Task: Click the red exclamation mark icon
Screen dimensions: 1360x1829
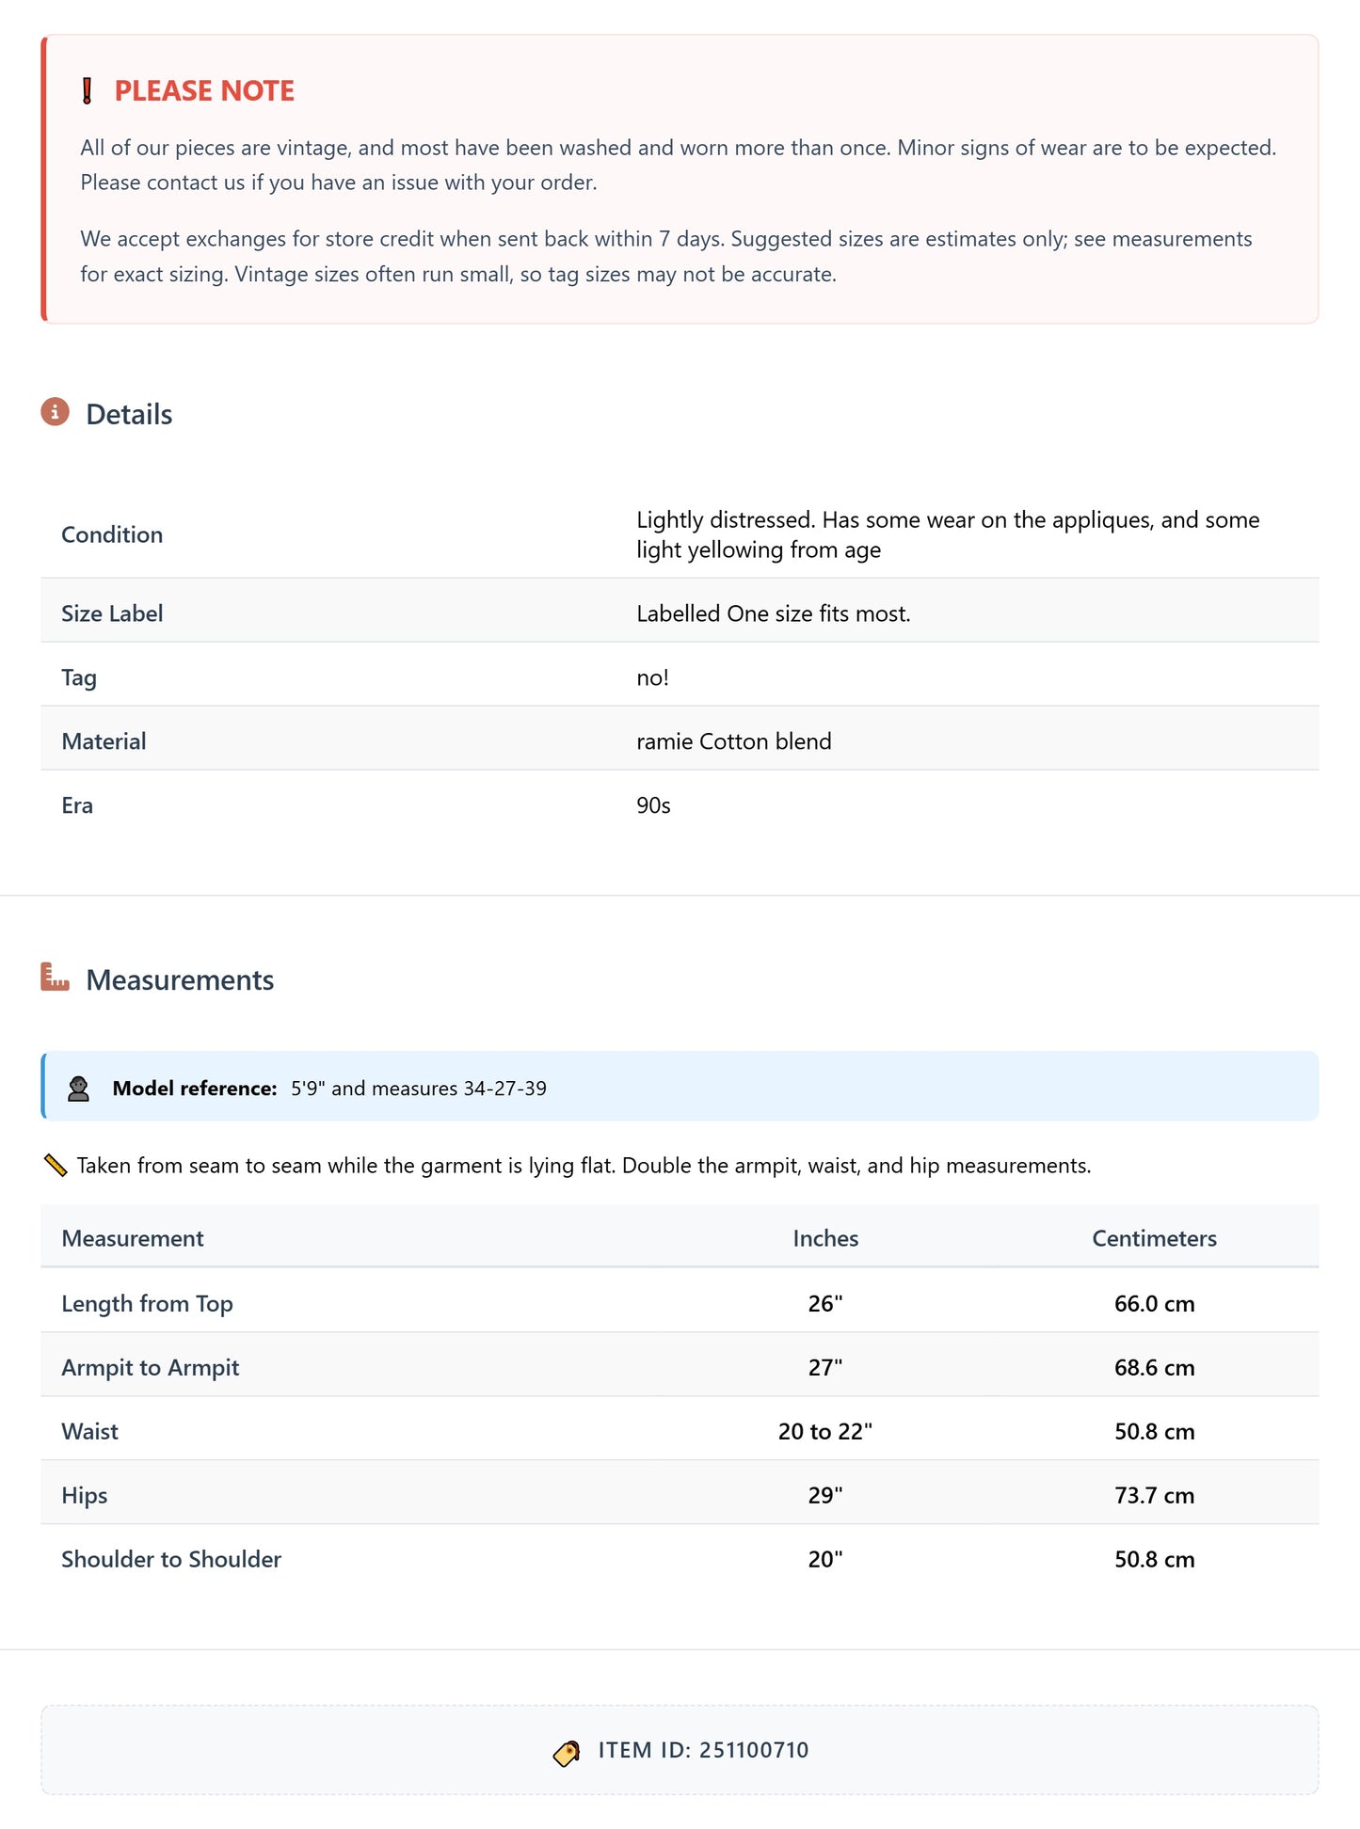Action: click(x=88, y=91)
